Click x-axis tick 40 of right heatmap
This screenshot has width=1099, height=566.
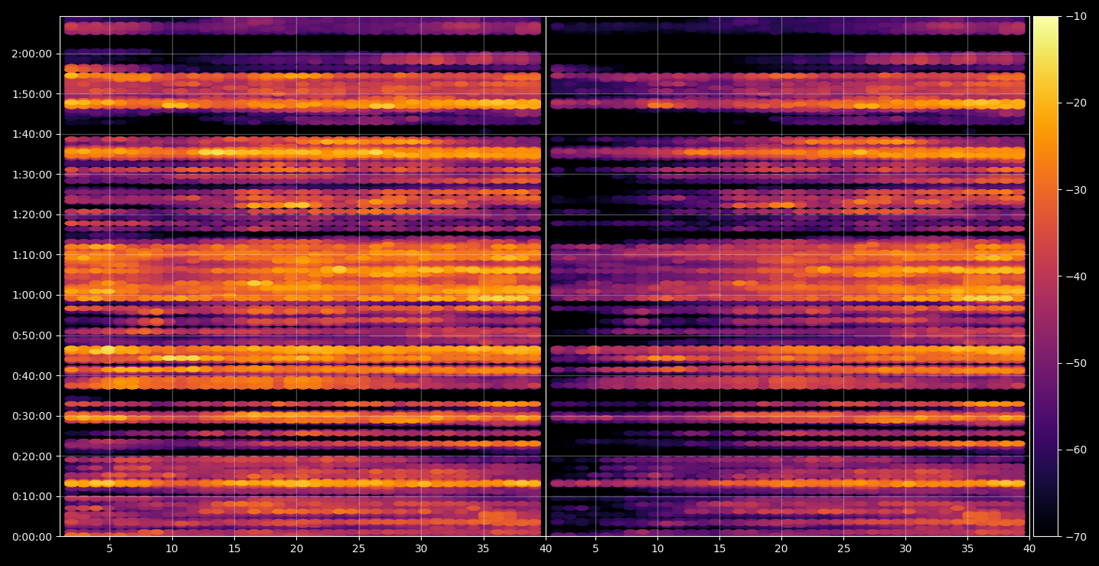click(1030, 548)
